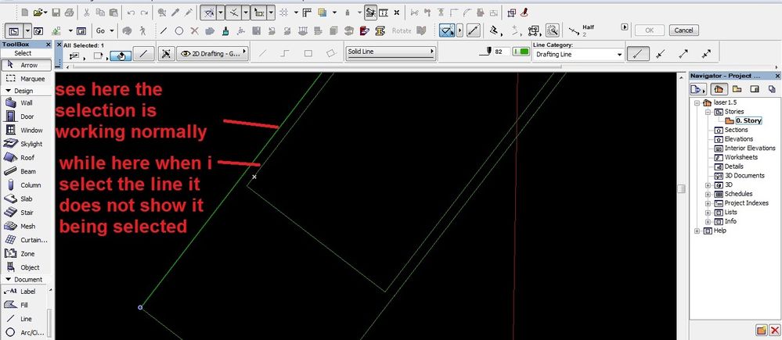This screenshot has width=782, height=340.
Task: Select Details in Navigator tree
Action: click(x=734, y=166)
